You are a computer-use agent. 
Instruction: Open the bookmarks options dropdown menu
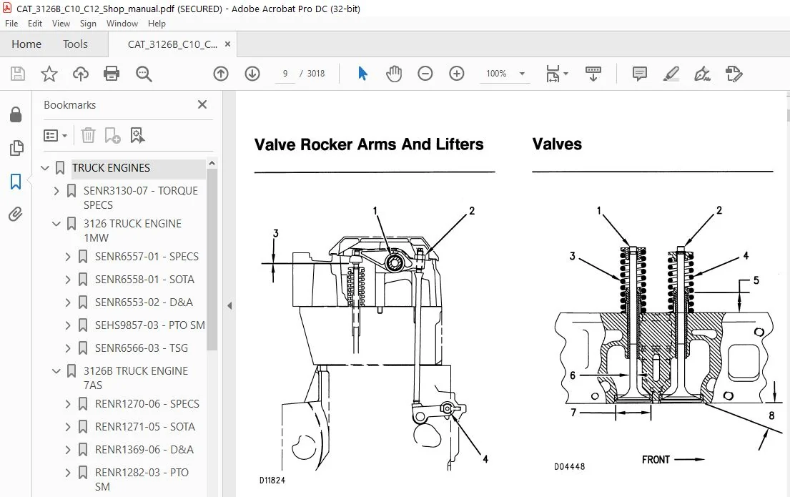[56, 136]
